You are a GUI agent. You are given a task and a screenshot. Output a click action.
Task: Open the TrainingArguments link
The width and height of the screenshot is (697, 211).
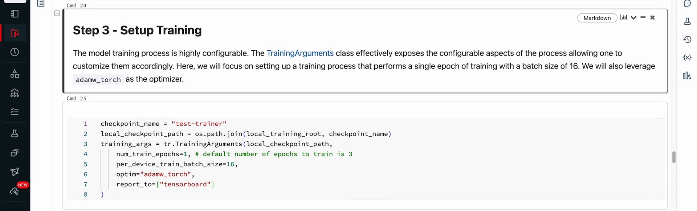(x=300, y=53)
